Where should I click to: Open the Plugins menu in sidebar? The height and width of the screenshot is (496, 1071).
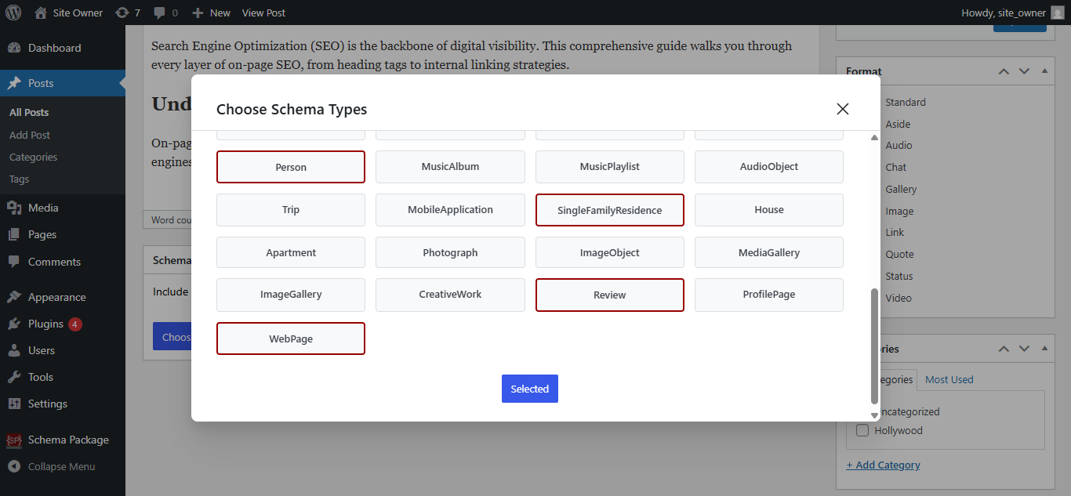tap(45, 324)
